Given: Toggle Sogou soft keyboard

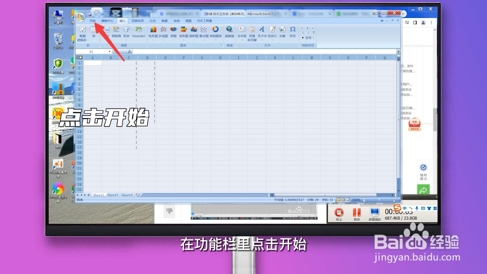Looking at the screenshot, I should click(423, 208).
